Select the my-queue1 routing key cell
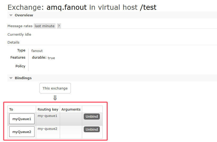 48,119
